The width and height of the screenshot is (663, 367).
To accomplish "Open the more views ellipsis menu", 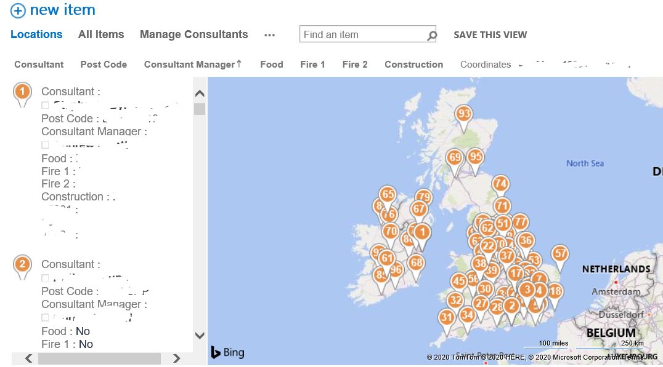I will tap(269, 35).
